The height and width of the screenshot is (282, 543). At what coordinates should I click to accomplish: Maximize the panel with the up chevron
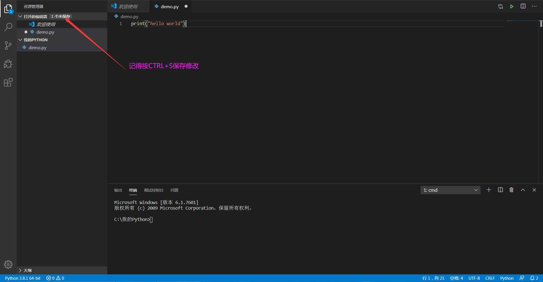pyautogui.click(x=523, y=190)
